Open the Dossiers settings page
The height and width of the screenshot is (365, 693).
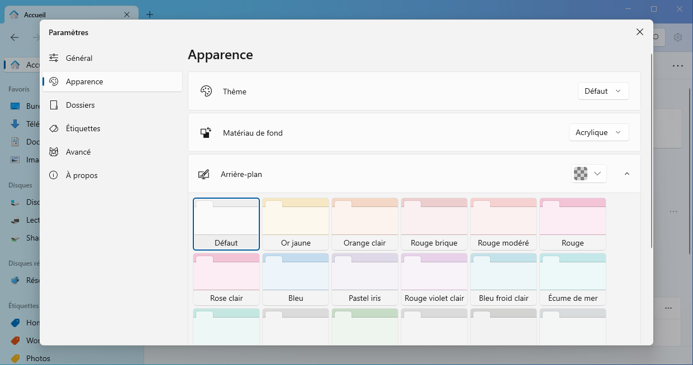tap(80, 105)
